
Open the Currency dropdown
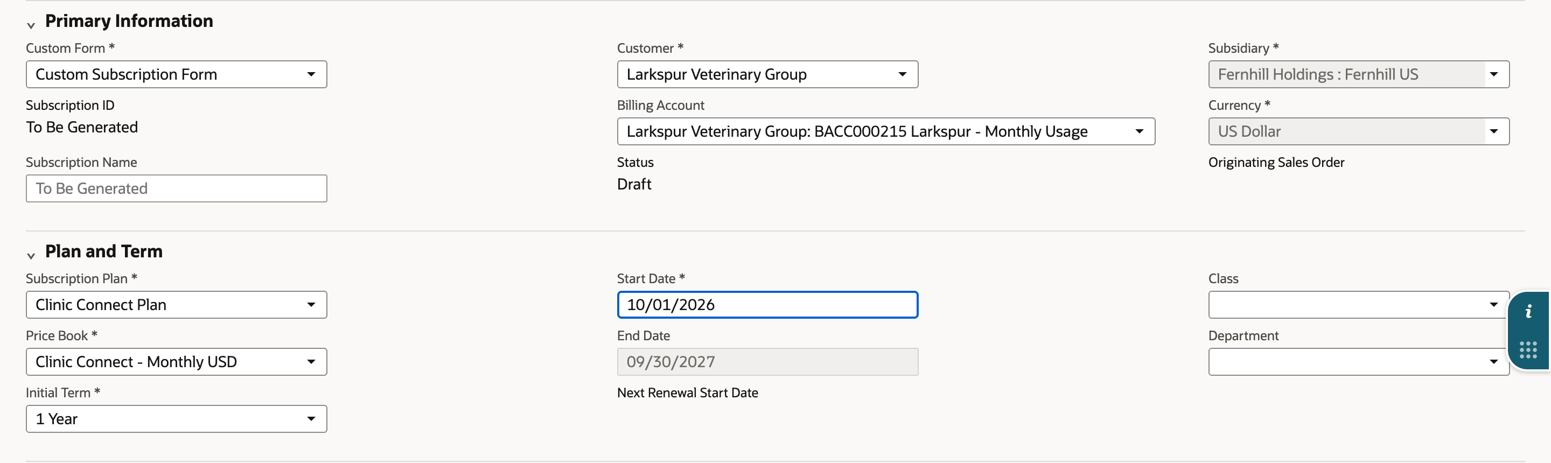click(x=1359, y=131)
